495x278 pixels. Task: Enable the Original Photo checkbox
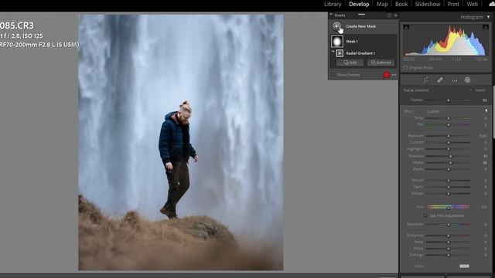[x=405, y=68]
